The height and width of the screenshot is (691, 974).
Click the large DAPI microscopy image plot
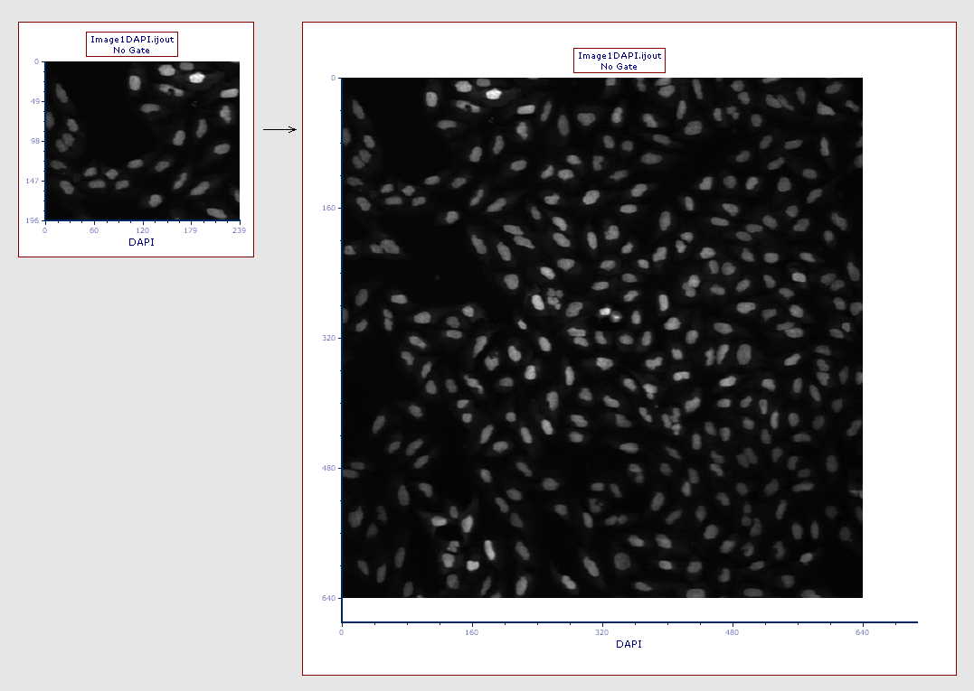[x=602, y=338]
